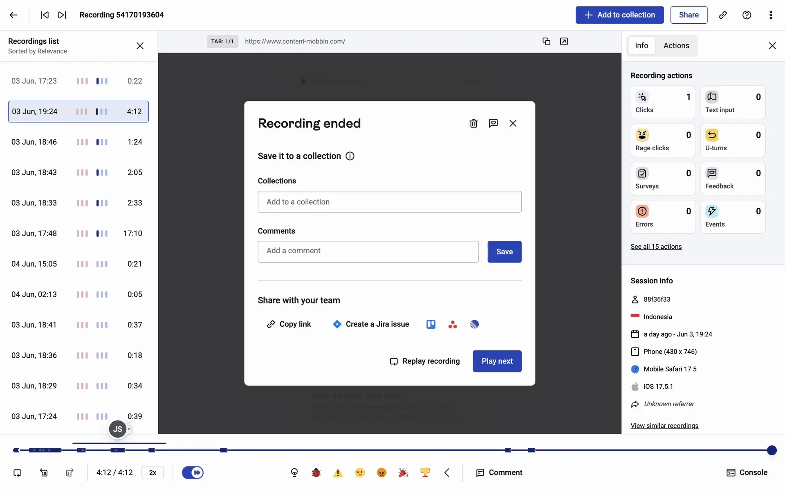Open the three-dot more options menu
The width and height of the screenshot is (785, 490).
point(771,15)
